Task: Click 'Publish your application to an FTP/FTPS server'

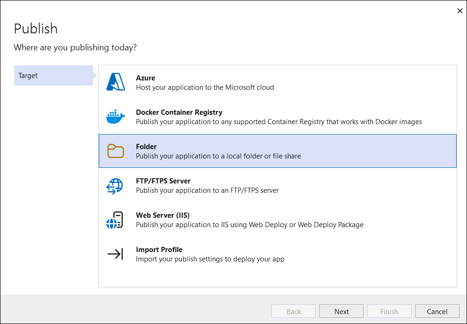Action: point(207,190)
